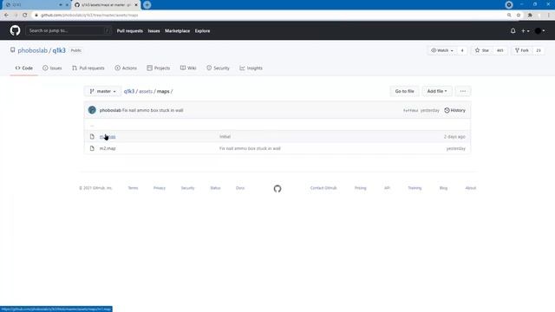Open the Wiki tab
The height and width of the screenshot is (312, 555).
tap(188, 68)
